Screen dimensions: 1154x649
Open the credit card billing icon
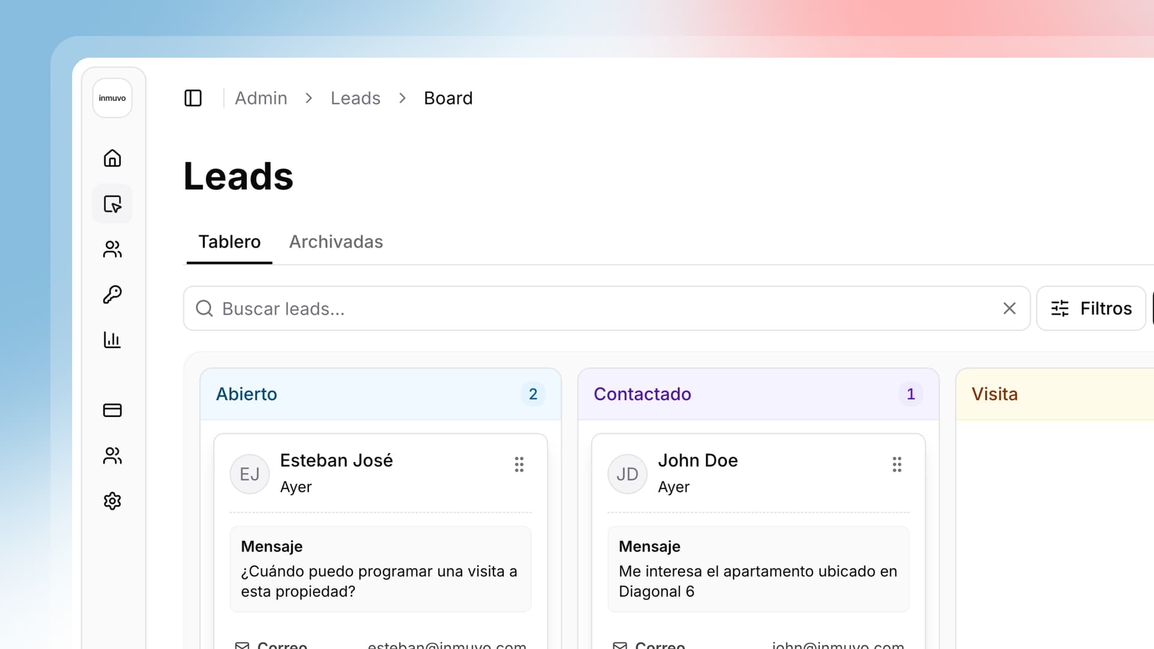112,410
